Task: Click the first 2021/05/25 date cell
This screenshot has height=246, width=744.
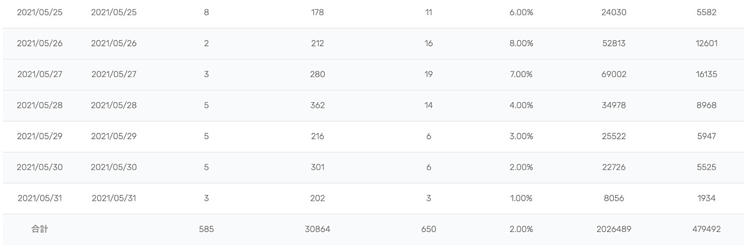Action: (40, 12)
